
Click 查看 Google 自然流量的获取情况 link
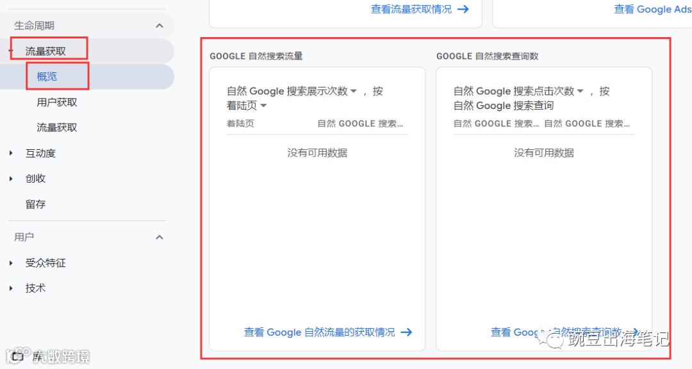pos(320,332)
